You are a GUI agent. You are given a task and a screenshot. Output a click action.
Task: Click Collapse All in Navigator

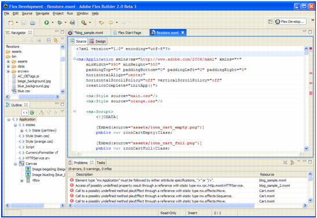coord(49,40)
